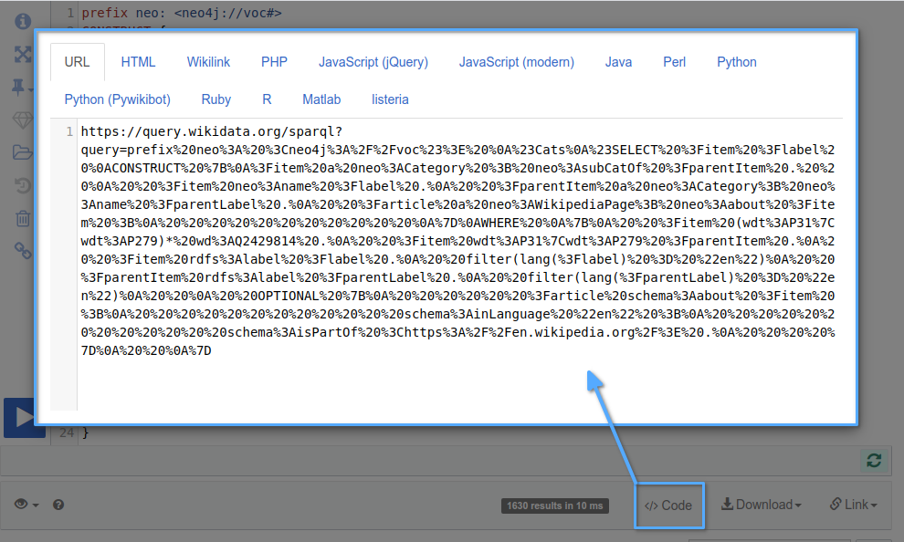
Task: Open help with the question mark button
Action: [x=57, y=505]
